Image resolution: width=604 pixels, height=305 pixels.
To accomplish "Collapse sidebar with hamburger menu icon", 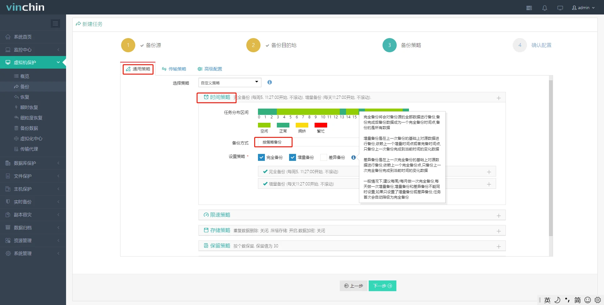I will point(55,23).
